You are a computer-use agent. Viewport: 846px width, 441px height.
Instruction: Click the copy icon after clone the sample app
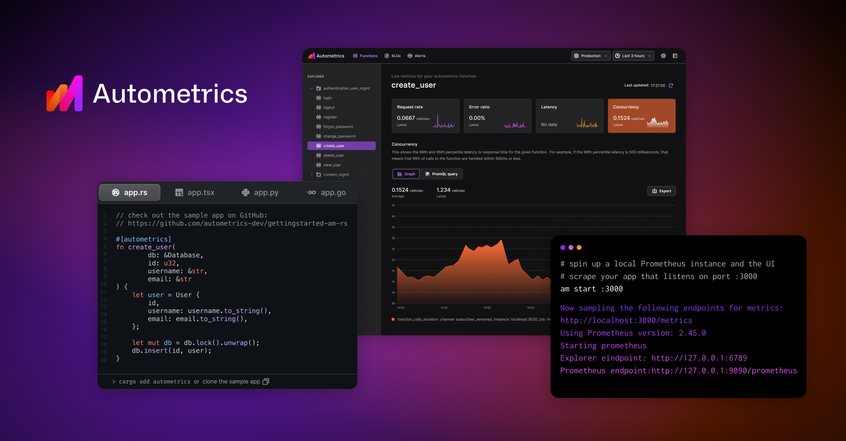[x=266, y=381]
